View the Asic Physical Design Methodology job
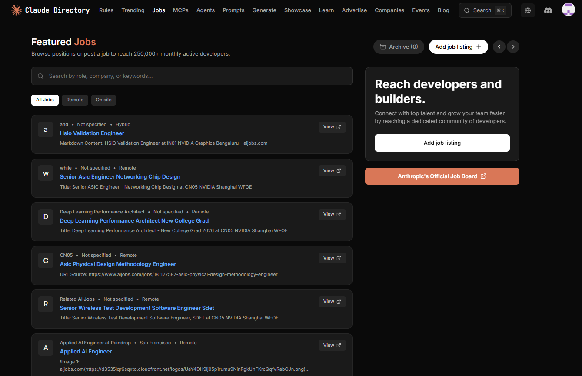Screen dimensions: 582x376 332,258
